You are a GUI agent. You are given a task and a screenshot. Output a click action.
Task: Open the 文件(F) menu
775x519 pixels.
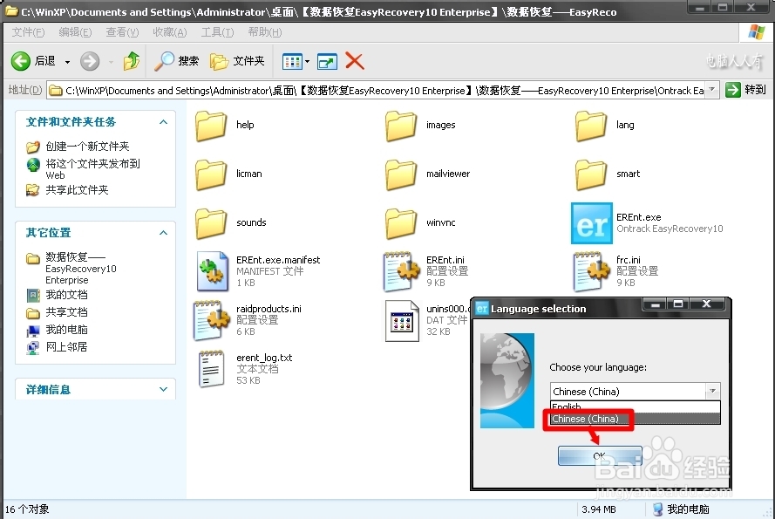pyautogui.click(x=28, y=32)
